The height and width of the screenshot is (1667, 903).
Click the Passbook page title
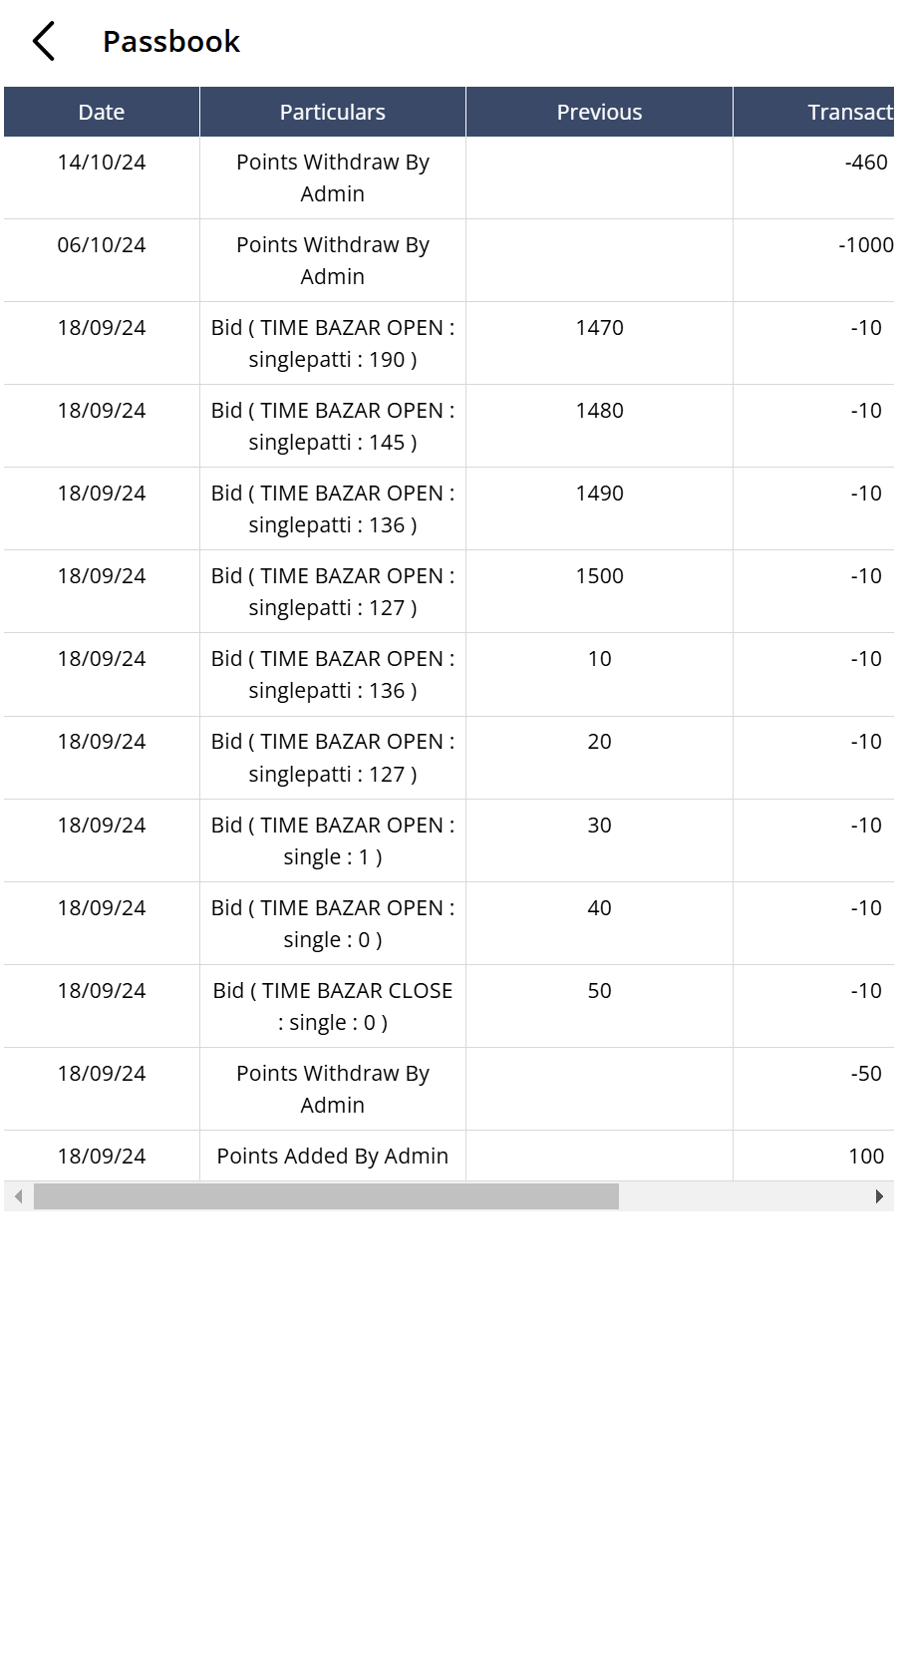coord(171,42)
